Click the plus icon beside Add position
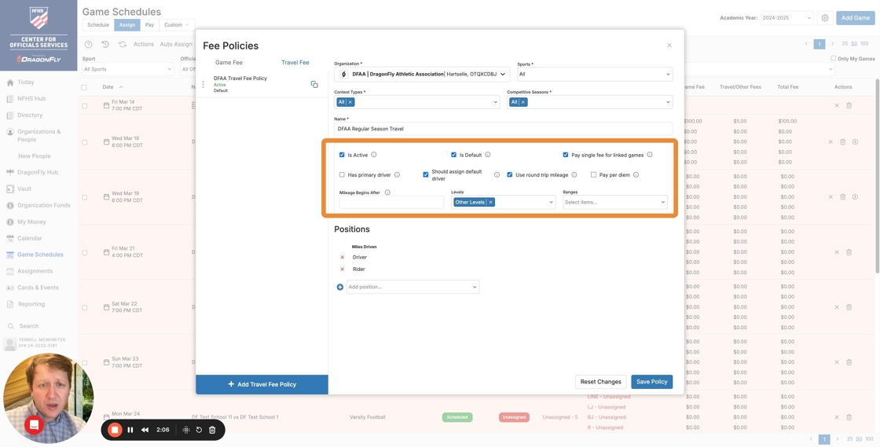The height and width of the screenshot is (447, 880). tap(340, 288)
